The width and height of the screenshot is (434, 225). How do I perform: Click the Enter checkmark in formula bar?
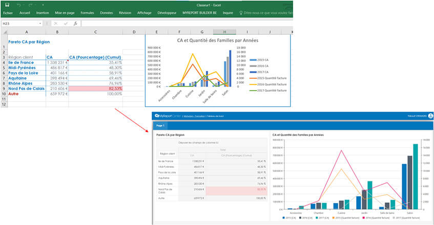coord(66,24)
